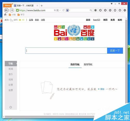Reload the page with refresh icon
Viewport: 130px width, 121px height.
point(63,10)
